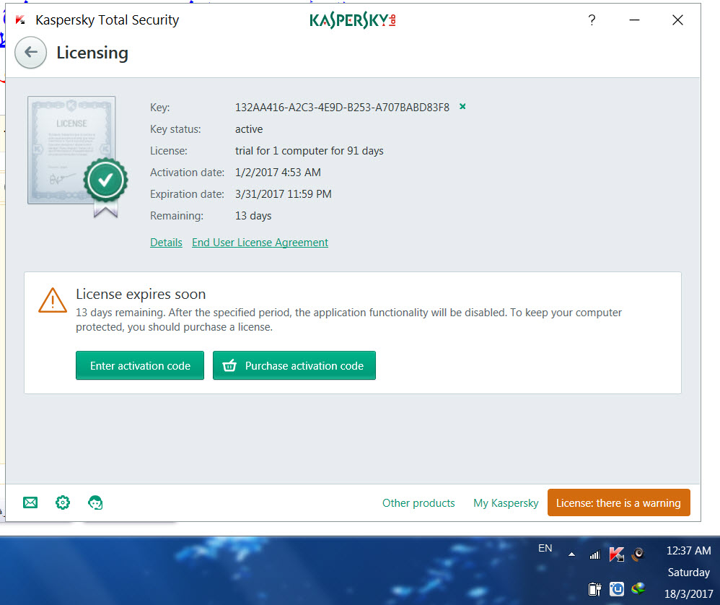Minimize the Kaspersky window
The image size is (720, 605).
click(x=635, y=20)
